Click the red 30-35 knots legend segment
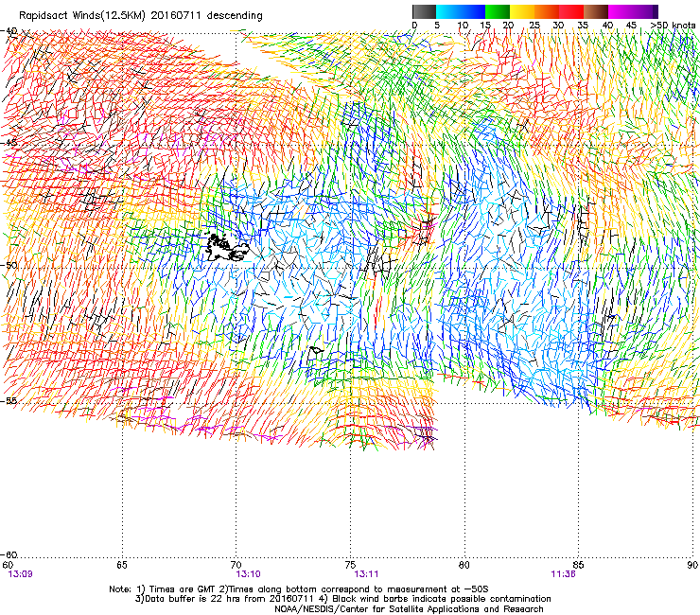 [571, 11]
